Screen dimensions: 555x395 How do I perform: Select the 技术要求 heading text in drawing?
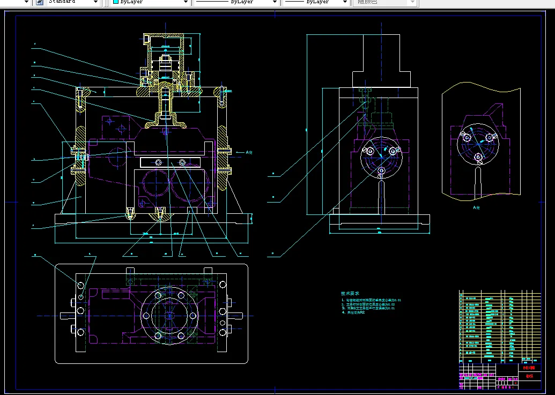click(x=350, y=293)
